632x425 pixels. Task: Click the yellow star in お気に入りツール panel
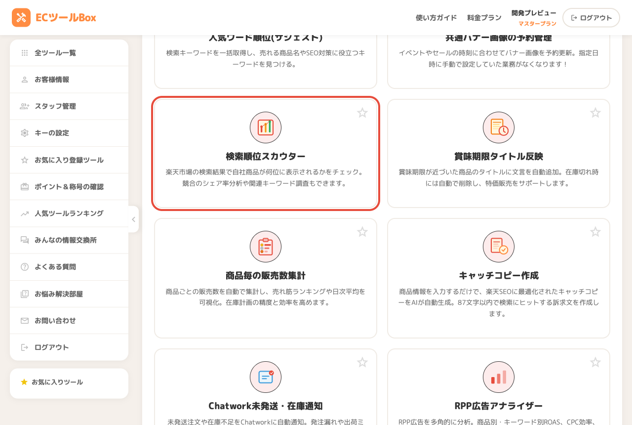(x=24, y=382)
